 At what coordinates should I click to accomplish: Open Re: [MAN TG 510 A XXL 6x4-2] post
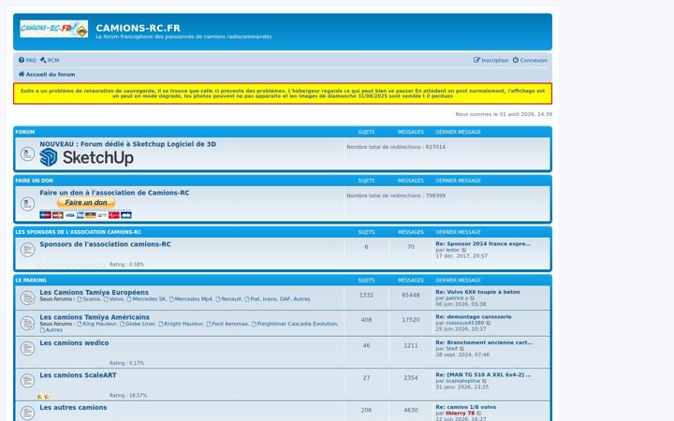point(483,374)
